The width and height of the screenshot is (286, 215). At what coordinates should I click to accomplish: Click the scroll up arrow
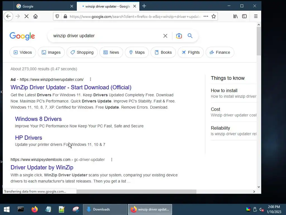(x=259, y=25)
